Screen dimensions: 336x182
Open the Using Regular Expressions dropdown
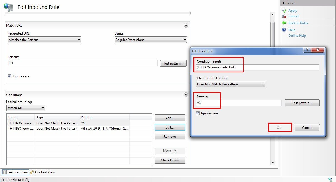151,40
